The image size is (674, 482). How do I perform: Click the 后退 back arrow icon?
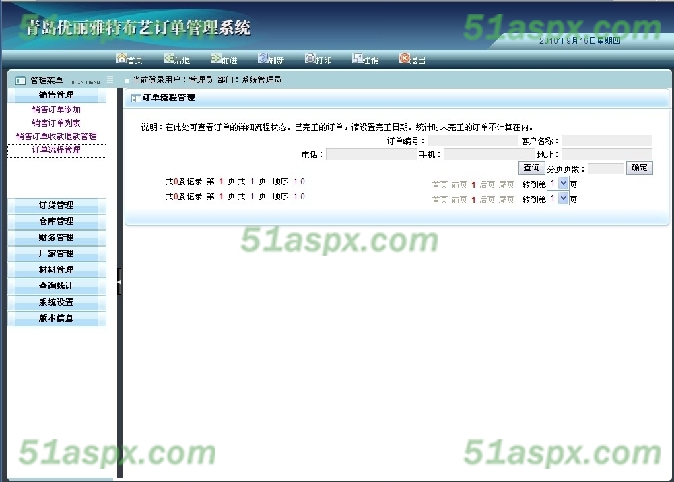tap(170, 58)
